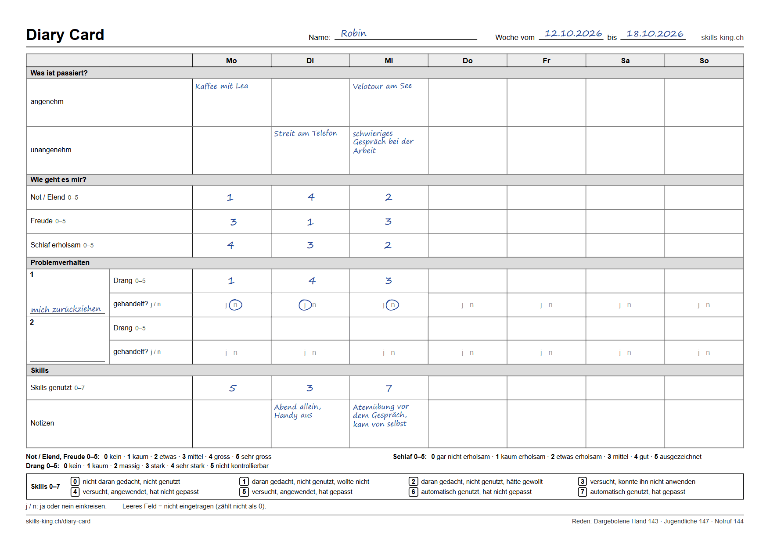Click boxed 7 in Skills legend
770x544 pixels.
click(x=582, y=492)
